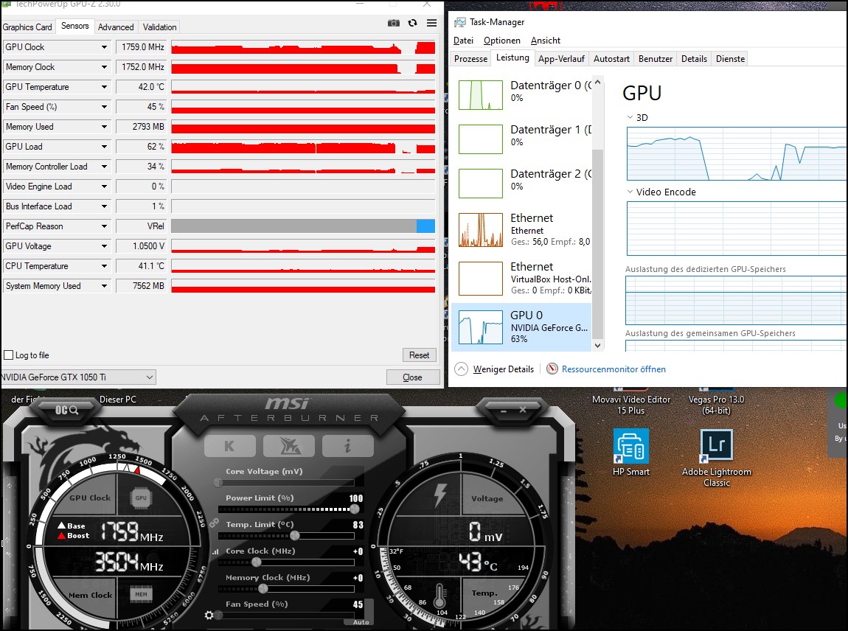Switch to the App-Verlauf tab
Viewport: 848px width, 631px height.
[561, 59]
